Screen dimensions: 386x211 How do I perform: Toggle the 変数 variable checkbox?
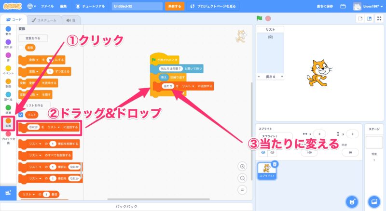(21, 48)
